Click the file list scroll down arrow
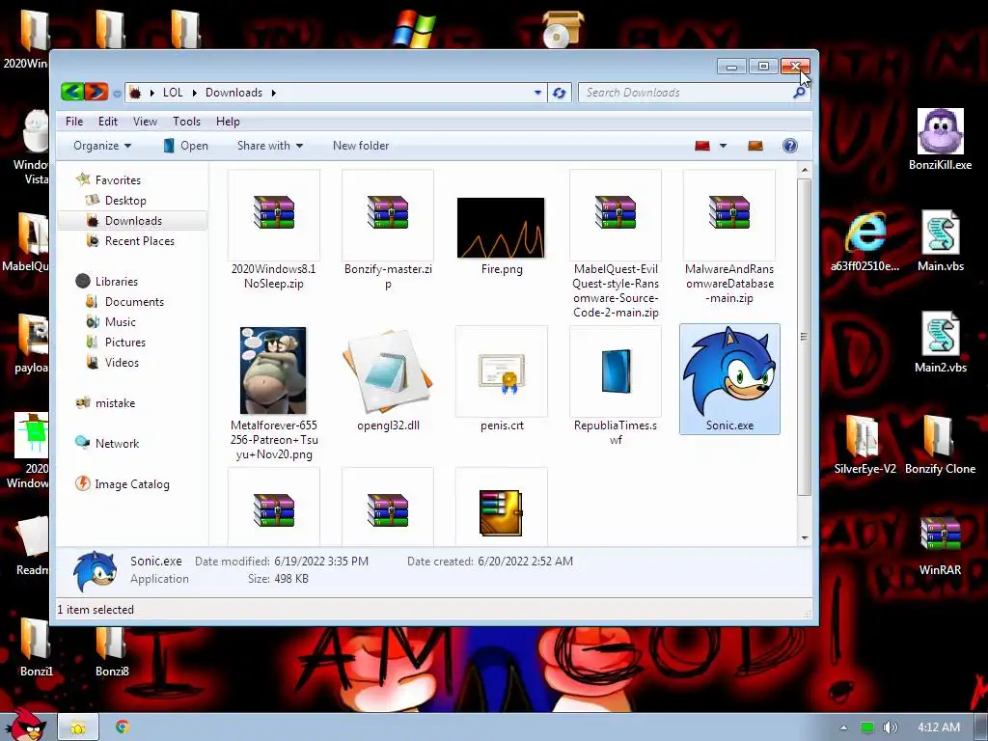The width and height of the screenshot is (988, 741). coord(804,537)
